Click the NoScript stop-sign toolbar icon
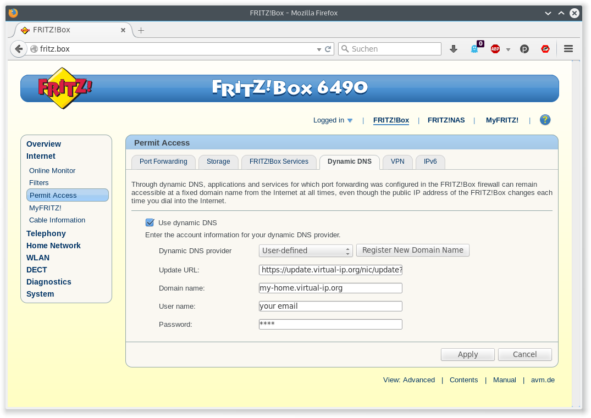591x418 pixels. [x=545, y=49]
